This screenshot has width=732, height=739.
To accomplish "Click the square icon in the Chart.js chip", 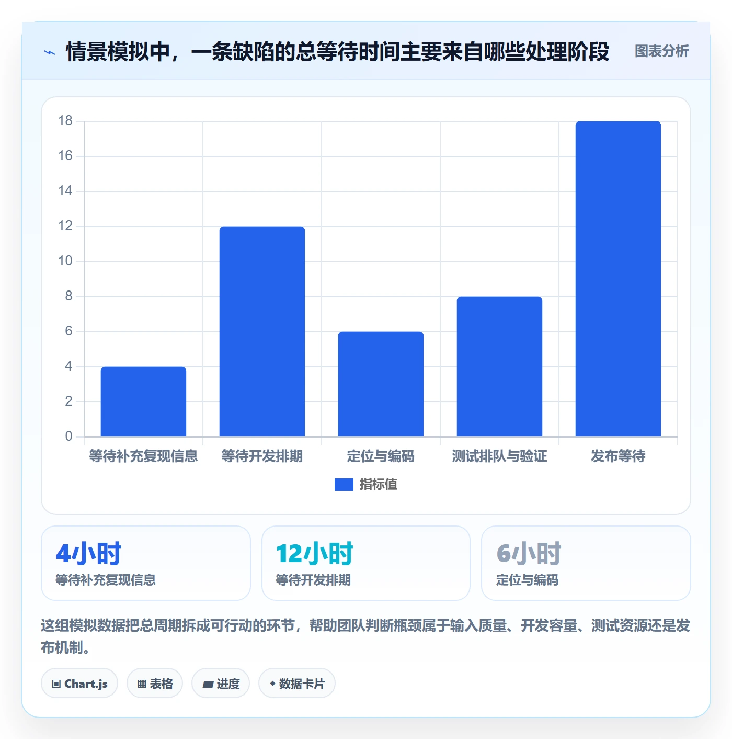I will point(56,684).
